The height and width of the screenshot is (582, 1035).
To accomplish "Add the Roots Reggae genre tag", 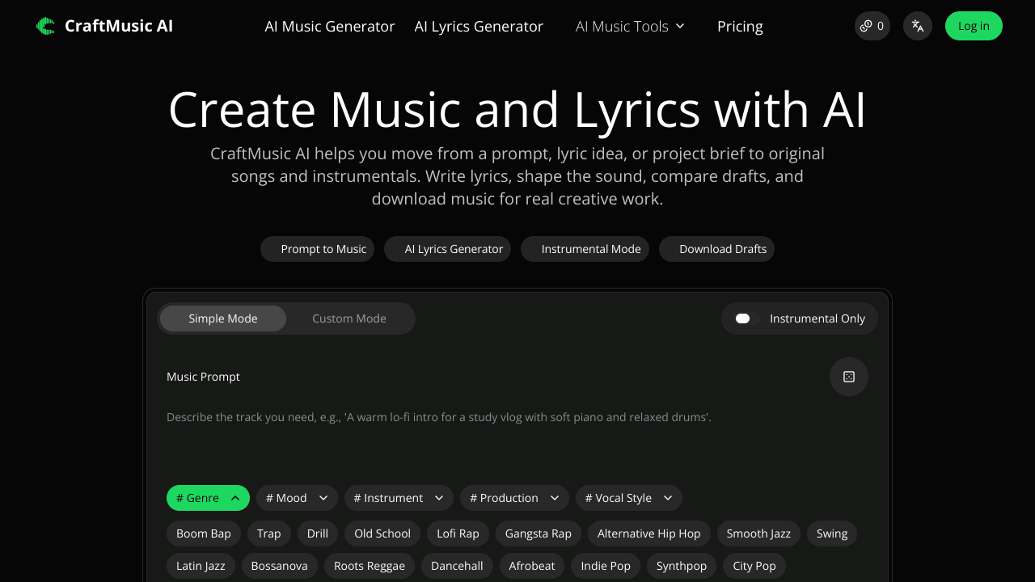I will tap(370, 566).
